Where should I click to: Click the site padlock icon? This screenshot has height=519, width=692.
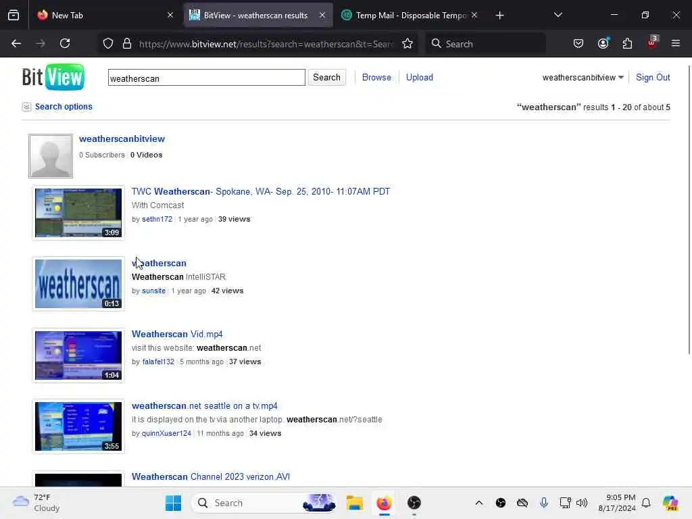point(127,43)
